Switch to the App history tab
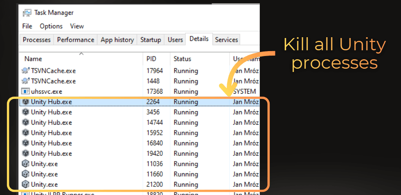 (117, 40)
